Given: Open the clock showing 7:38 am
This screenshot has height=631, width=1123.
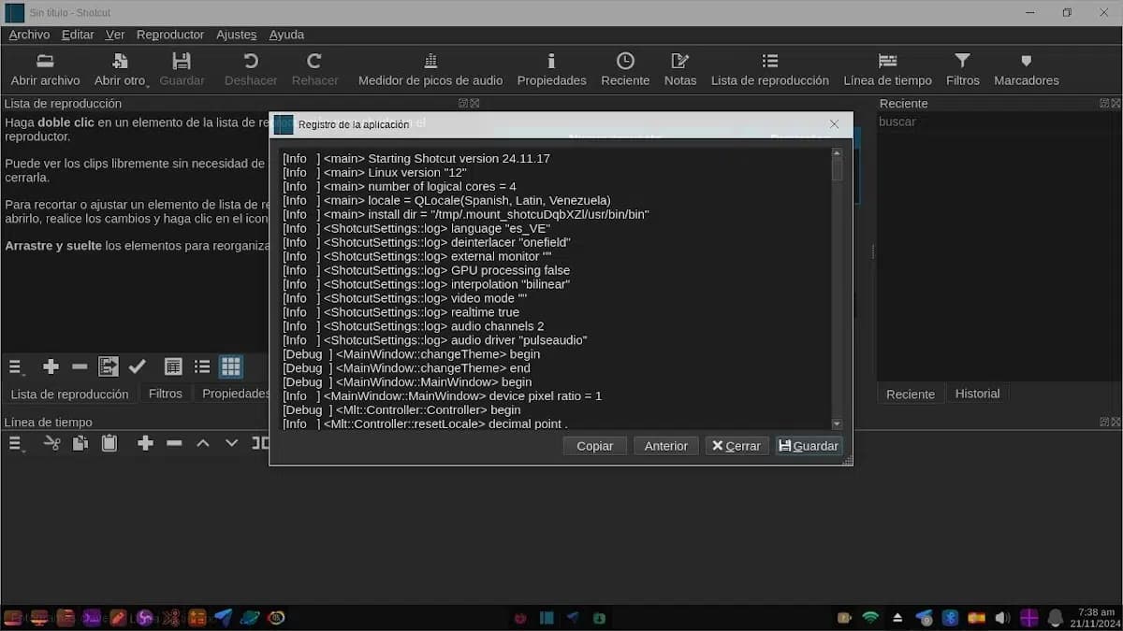Looking at the screenshot, I should [1095, 617].
